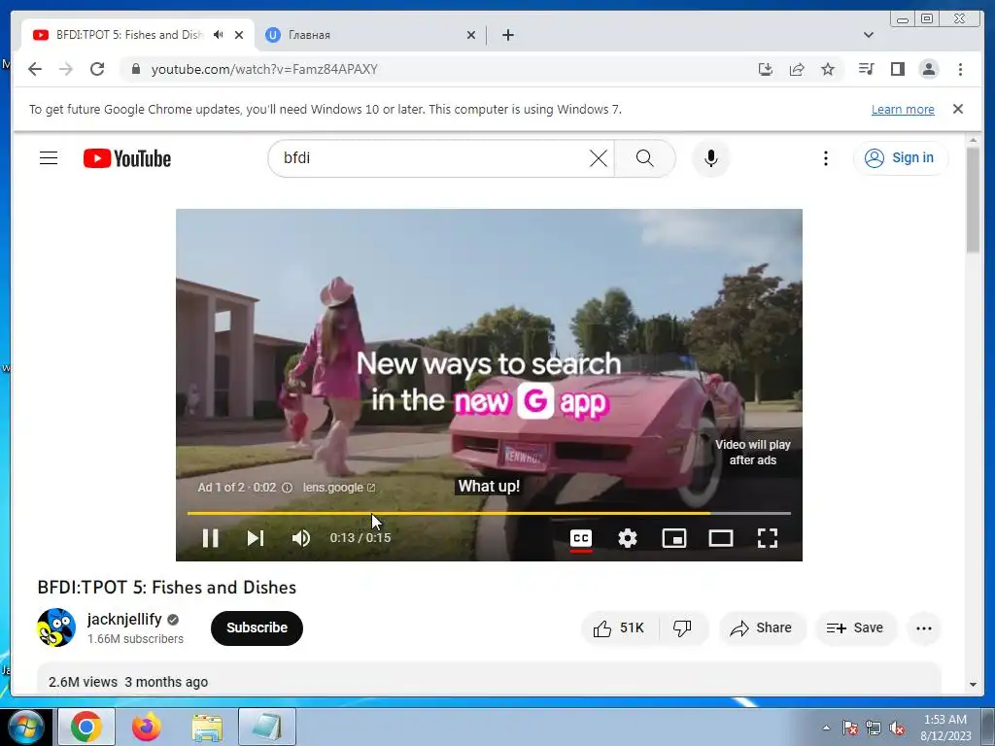The height and width of the screenshot is (746, 995).
Task: Close the Главная tab
Action: [471, 35]
